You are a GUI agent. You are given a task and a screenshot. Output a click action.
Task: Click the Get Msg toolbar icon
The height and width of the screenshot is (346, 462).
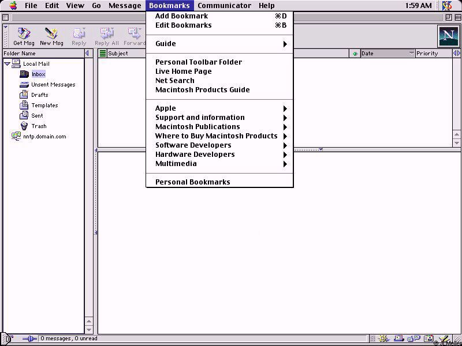(24, 36)
